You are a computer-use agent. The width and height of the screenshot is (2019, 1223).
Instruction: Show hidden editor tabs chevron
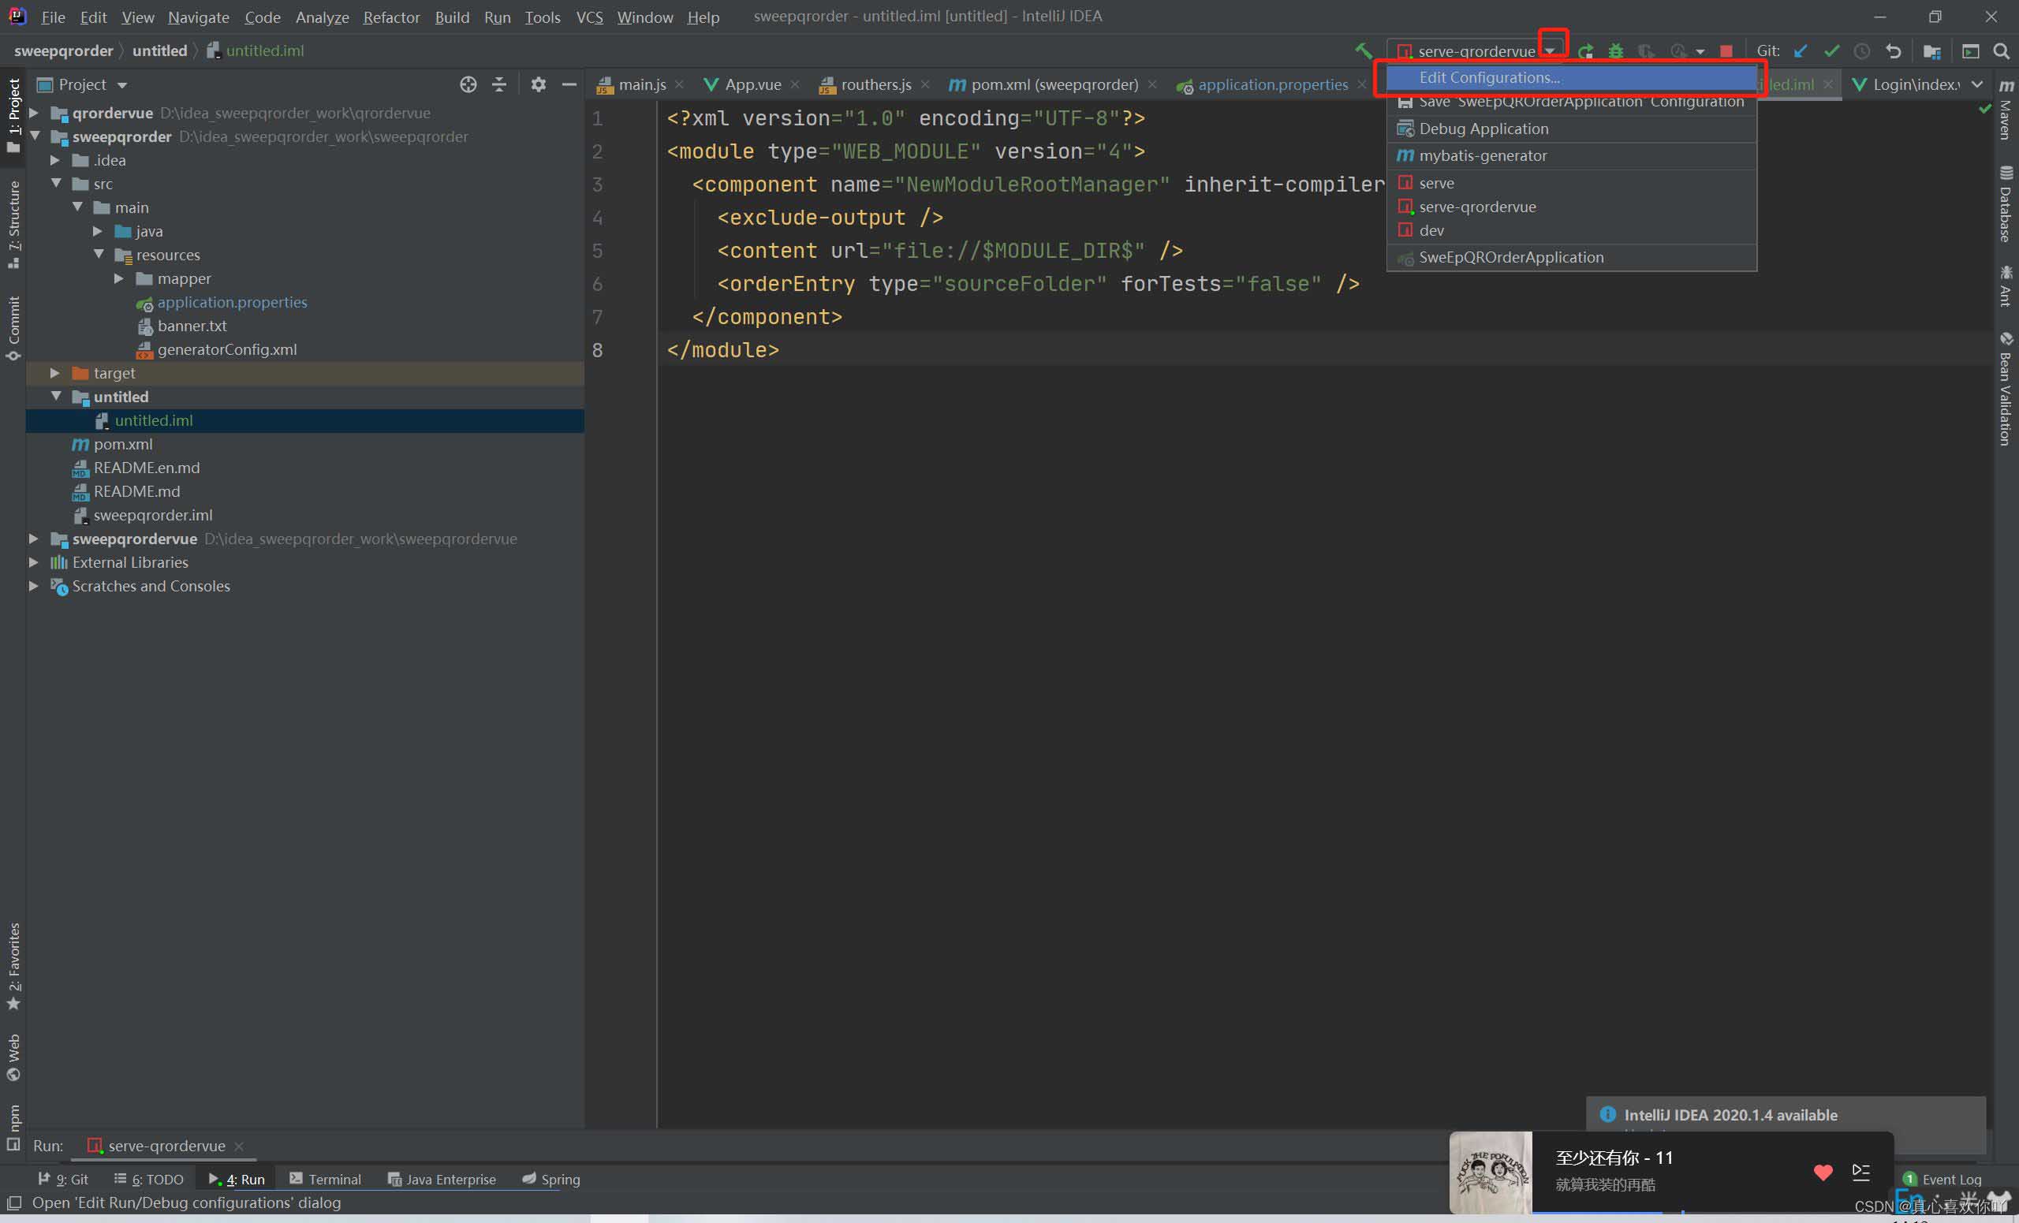tap(1977, 84)
